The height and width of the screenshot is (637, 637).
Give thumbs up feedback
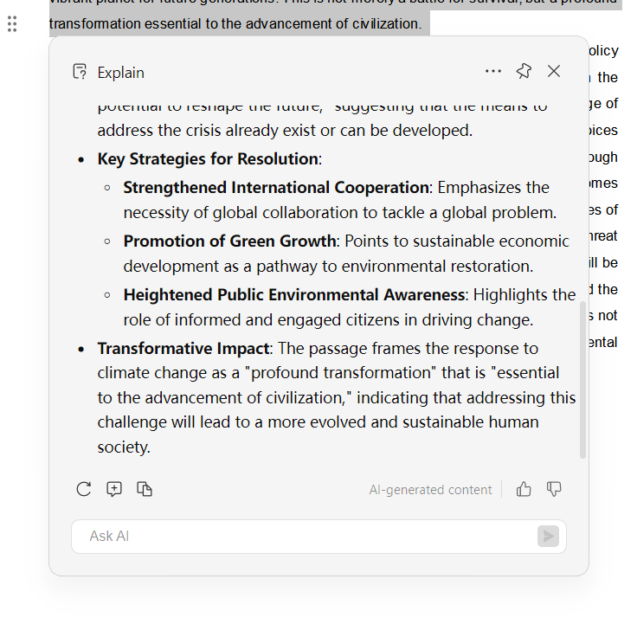(524, 489)
